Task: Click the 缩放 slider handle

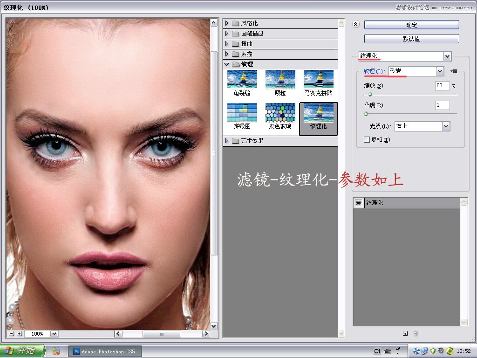Action: point(370,94)
